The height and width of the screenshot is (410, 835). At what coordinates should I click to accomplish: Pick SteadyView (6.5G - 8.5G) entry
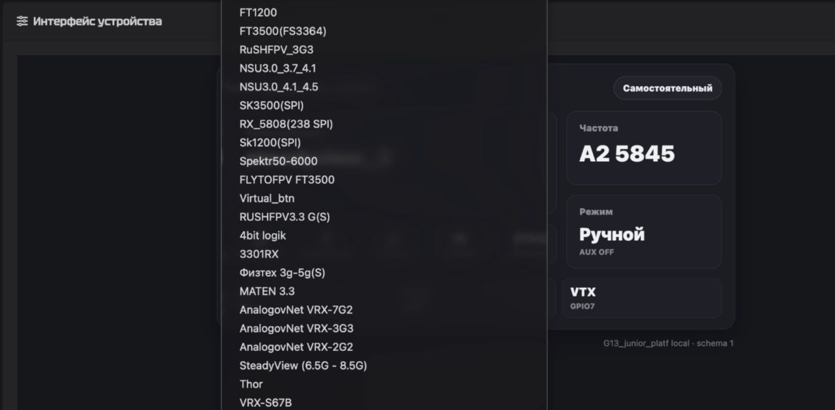[x=384, y=366]
